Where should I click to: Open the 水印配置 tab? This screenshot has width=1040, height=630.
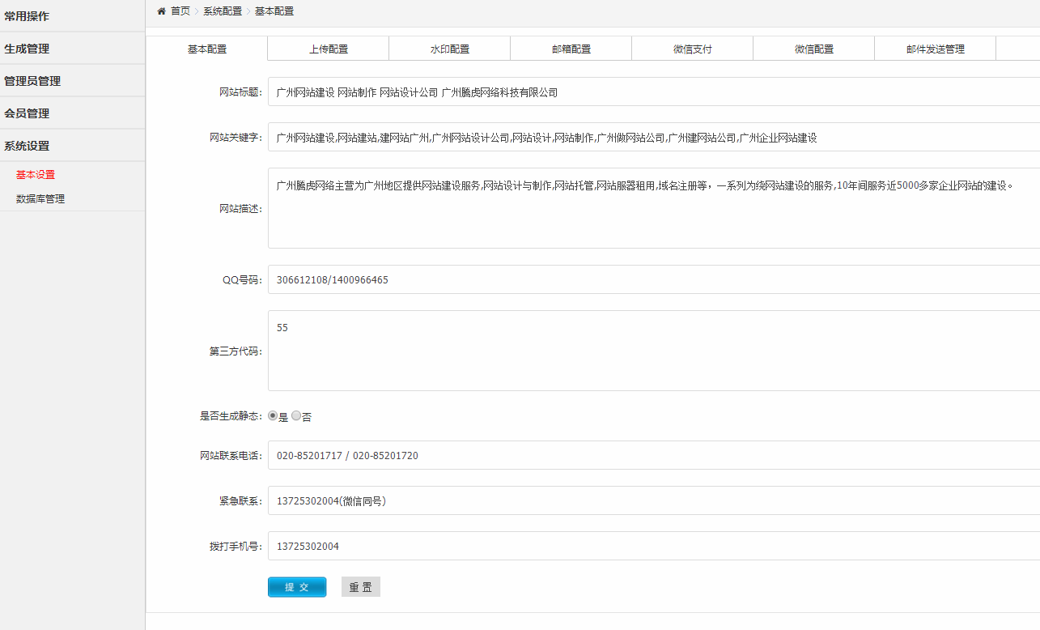(449, 49)
